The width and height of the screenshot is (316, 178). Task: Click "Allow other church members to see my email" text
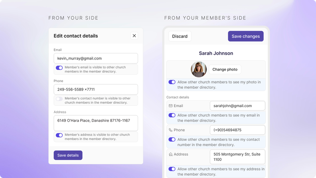pyautogui.click(x=219, y=118)
